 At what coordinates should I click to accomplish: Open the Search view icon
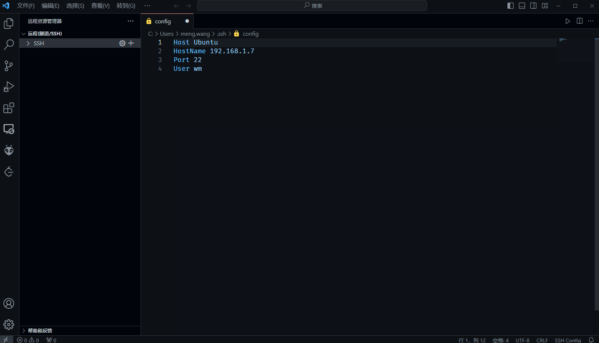[x=9, y=45]
